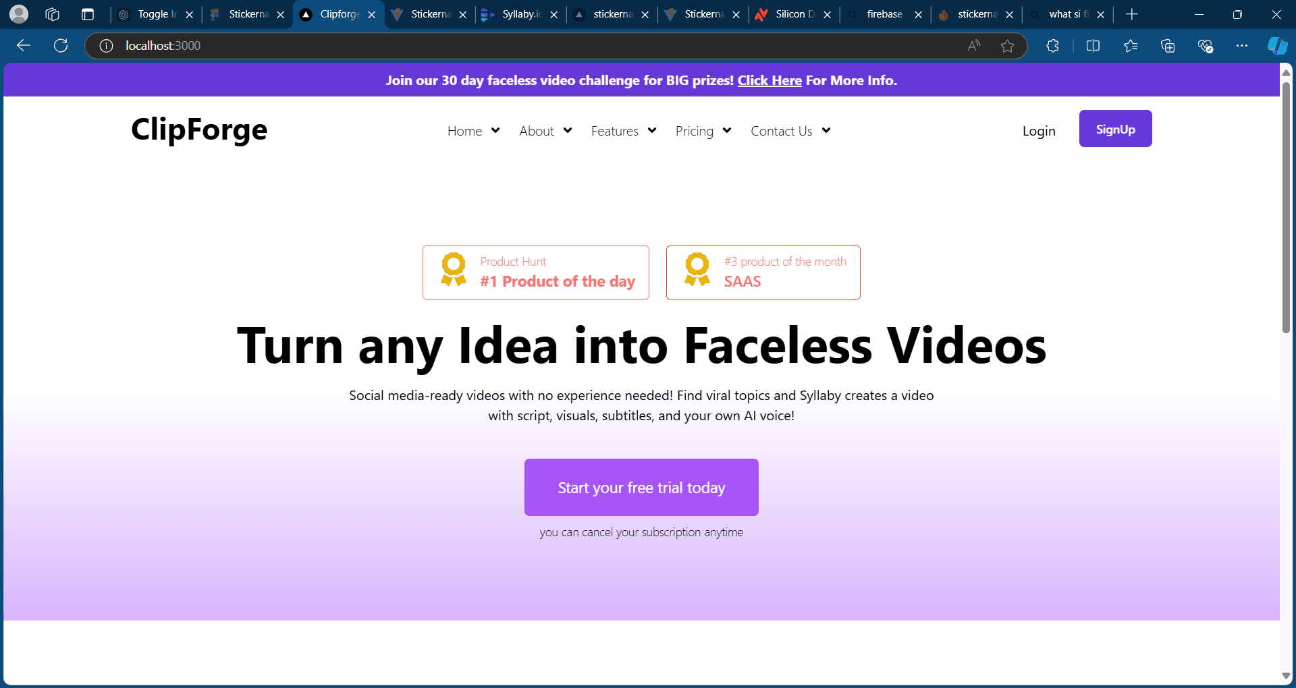
Task: Expand the Pricing dropdown chevron
Action: click(727, 131)
